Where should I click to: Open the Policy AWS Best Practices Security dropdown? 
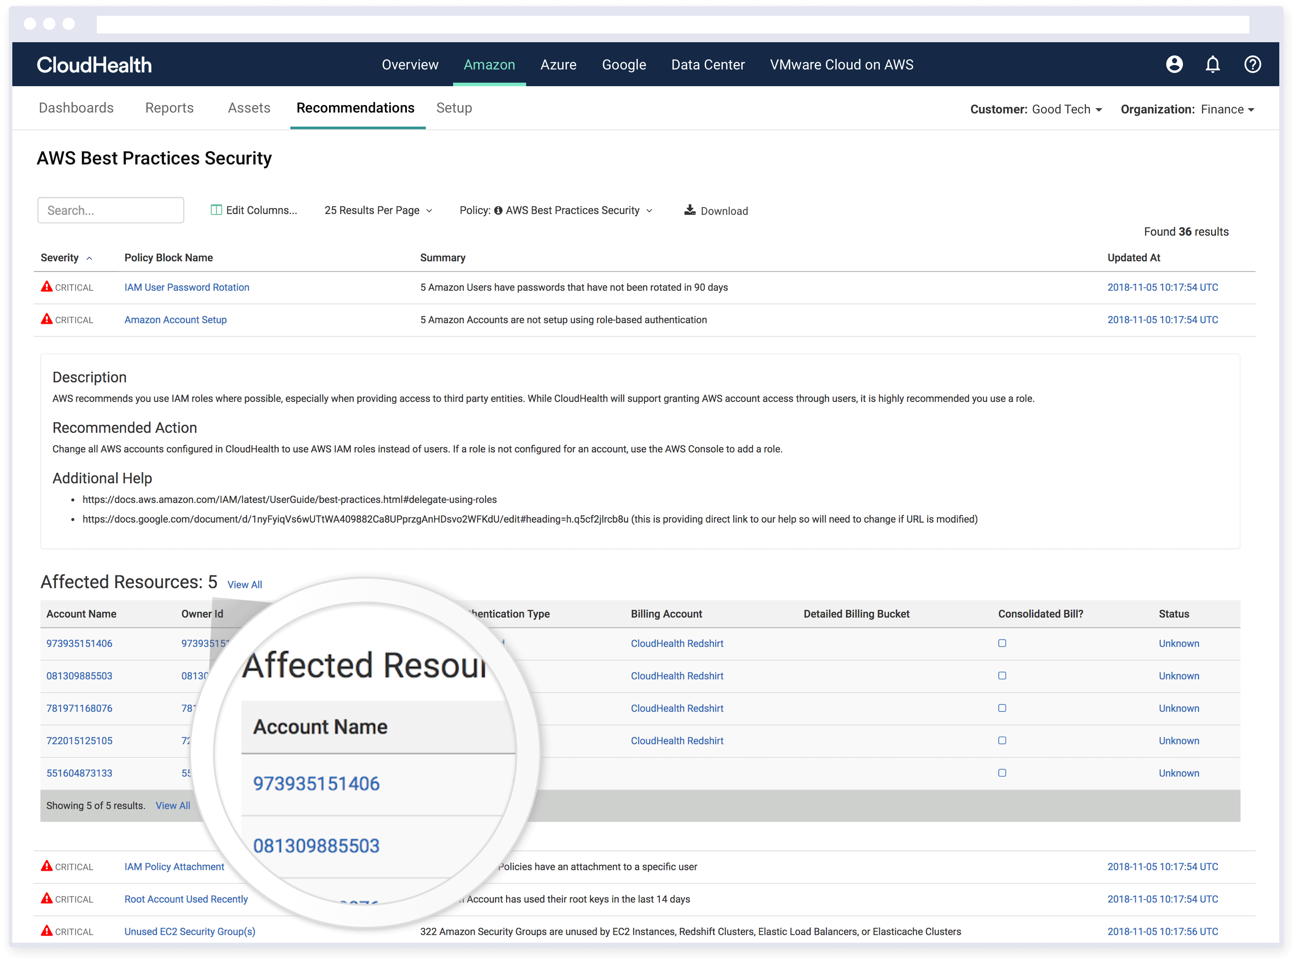[x=556, y=210]
